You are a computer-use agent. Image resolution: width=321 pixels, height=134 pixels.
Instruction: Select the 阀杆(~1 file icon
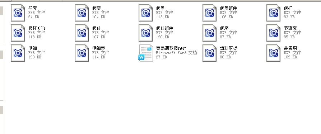pyautogui.click(x=18, y=33)
